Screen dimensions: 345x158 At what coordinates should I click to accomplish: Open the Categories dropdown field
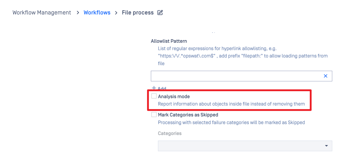pyautogui.click(x=245, y=146)
